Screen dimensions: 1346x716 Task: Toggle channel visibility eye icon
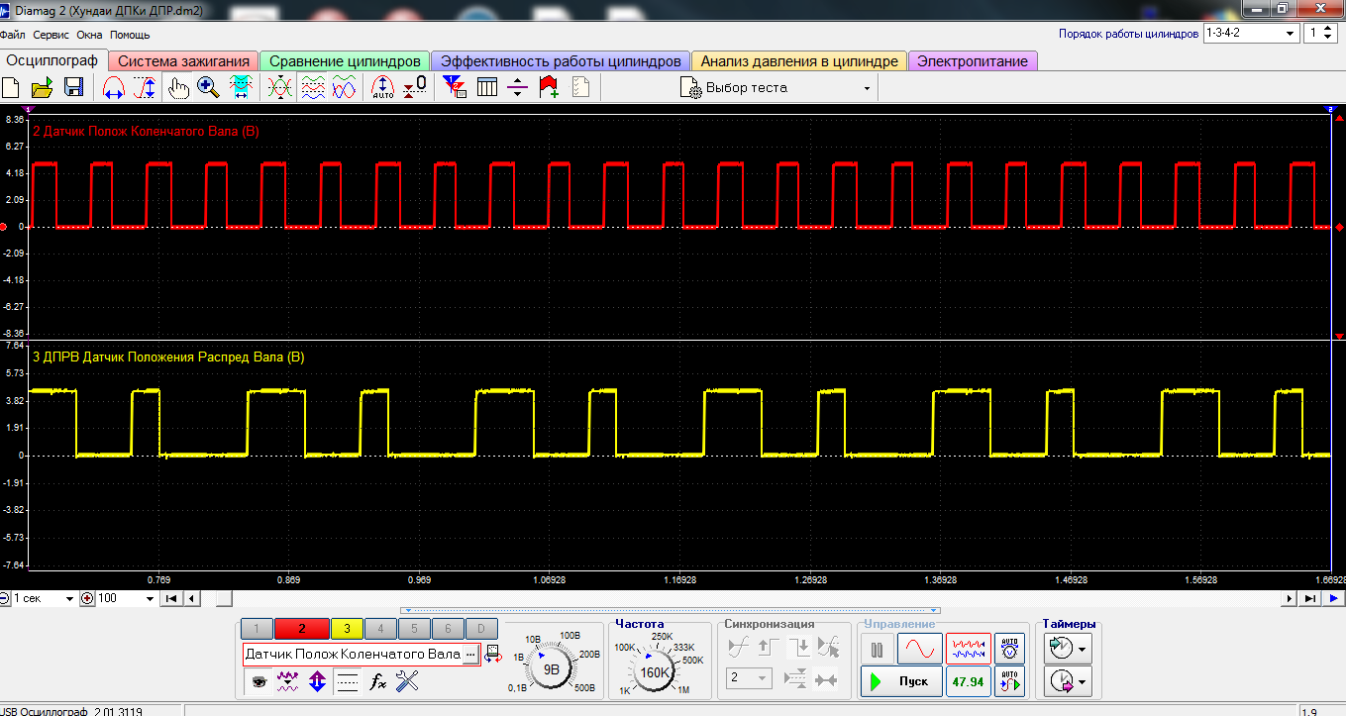tap(259, 680)
